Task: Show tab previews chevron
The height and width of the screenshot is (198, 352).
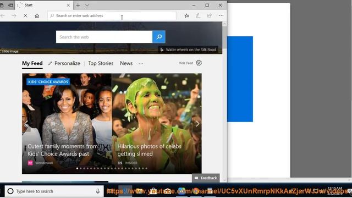Action: 87,5
